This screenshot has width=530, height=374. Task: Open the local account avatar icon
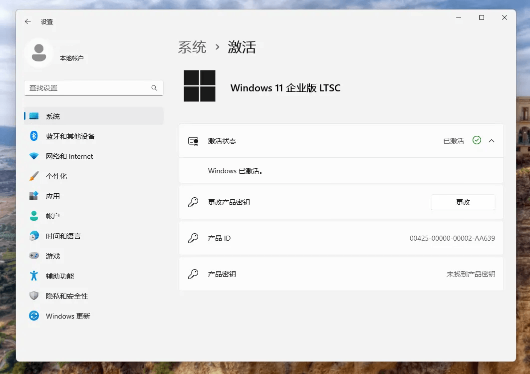39,53
